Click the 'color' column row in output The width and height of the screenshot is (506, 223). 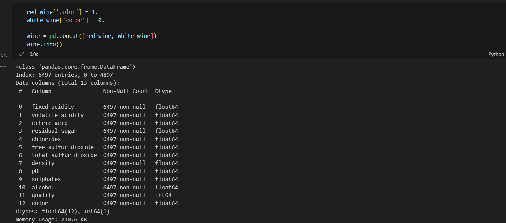(40, 203)
